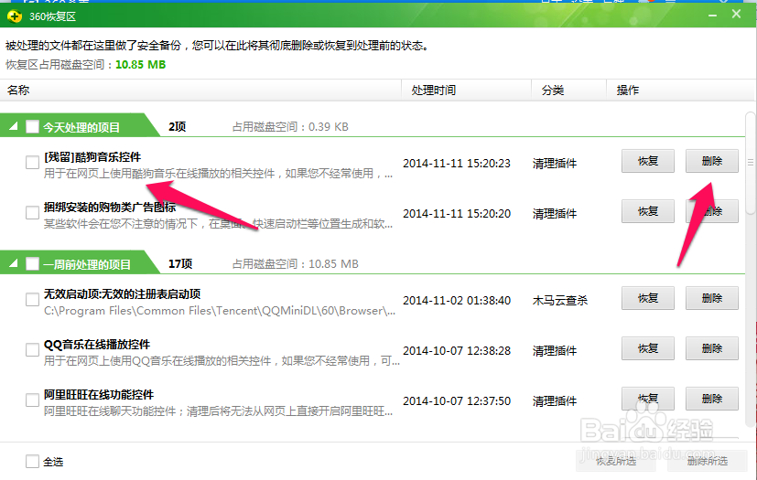
Task: Delete the [残留]酷狗音乐控件 item
Action: click(712, 161)
